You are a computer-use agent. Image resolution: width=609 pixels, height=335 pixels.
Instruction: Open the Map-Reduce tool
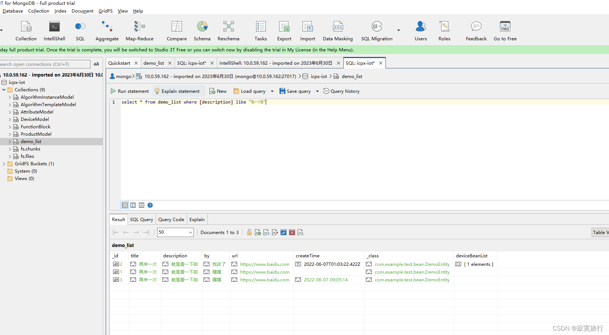(139, 31)
